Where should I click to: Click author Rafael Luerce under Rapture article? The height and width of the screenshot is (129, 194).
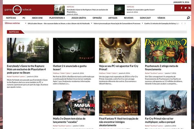(x=16, y=76)
